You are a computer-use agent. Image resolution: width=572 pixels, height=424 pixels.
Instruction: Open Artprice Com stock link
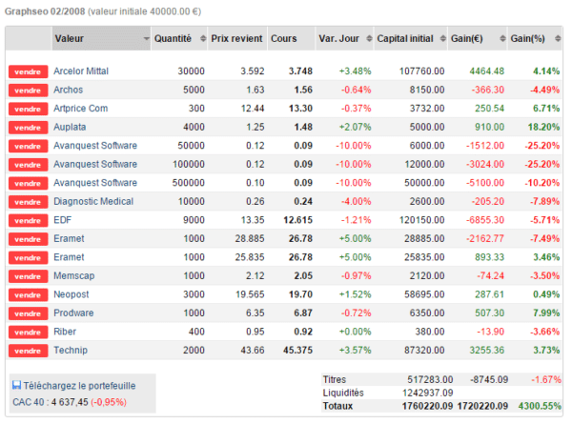click(x=81, y=109)
